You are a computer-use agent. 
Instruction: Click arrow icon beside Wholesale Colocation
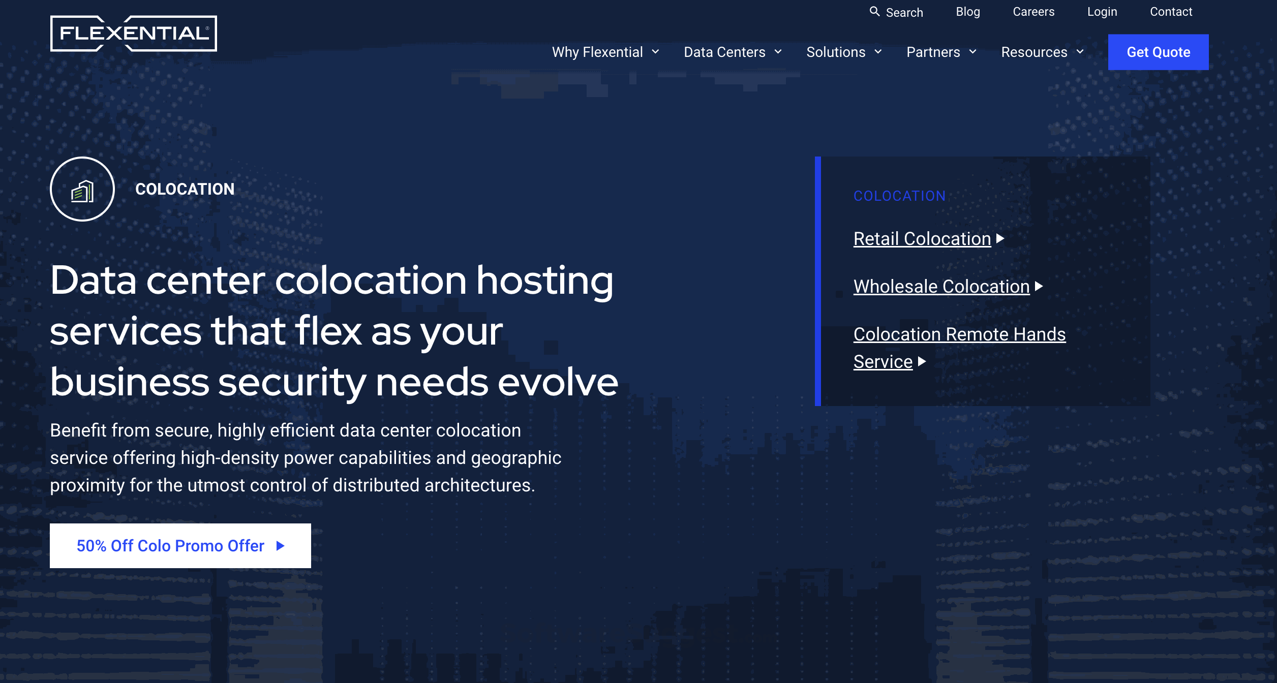click(1039, 286)
